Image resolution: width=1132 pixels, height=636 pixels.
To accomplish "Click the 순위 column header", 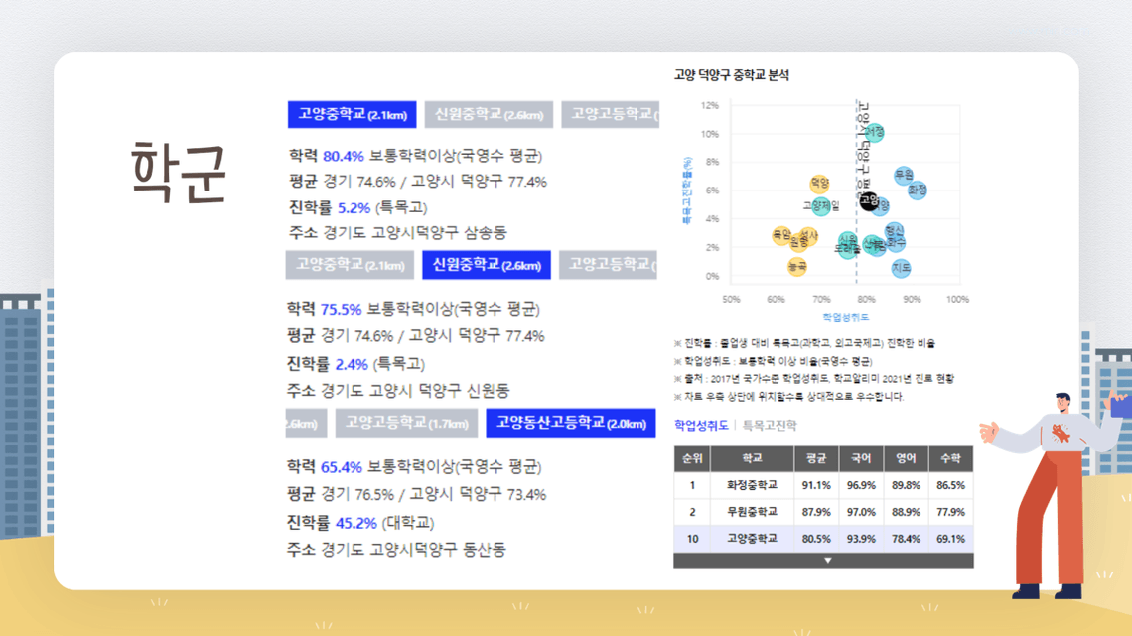I will (x=692, y=458).
